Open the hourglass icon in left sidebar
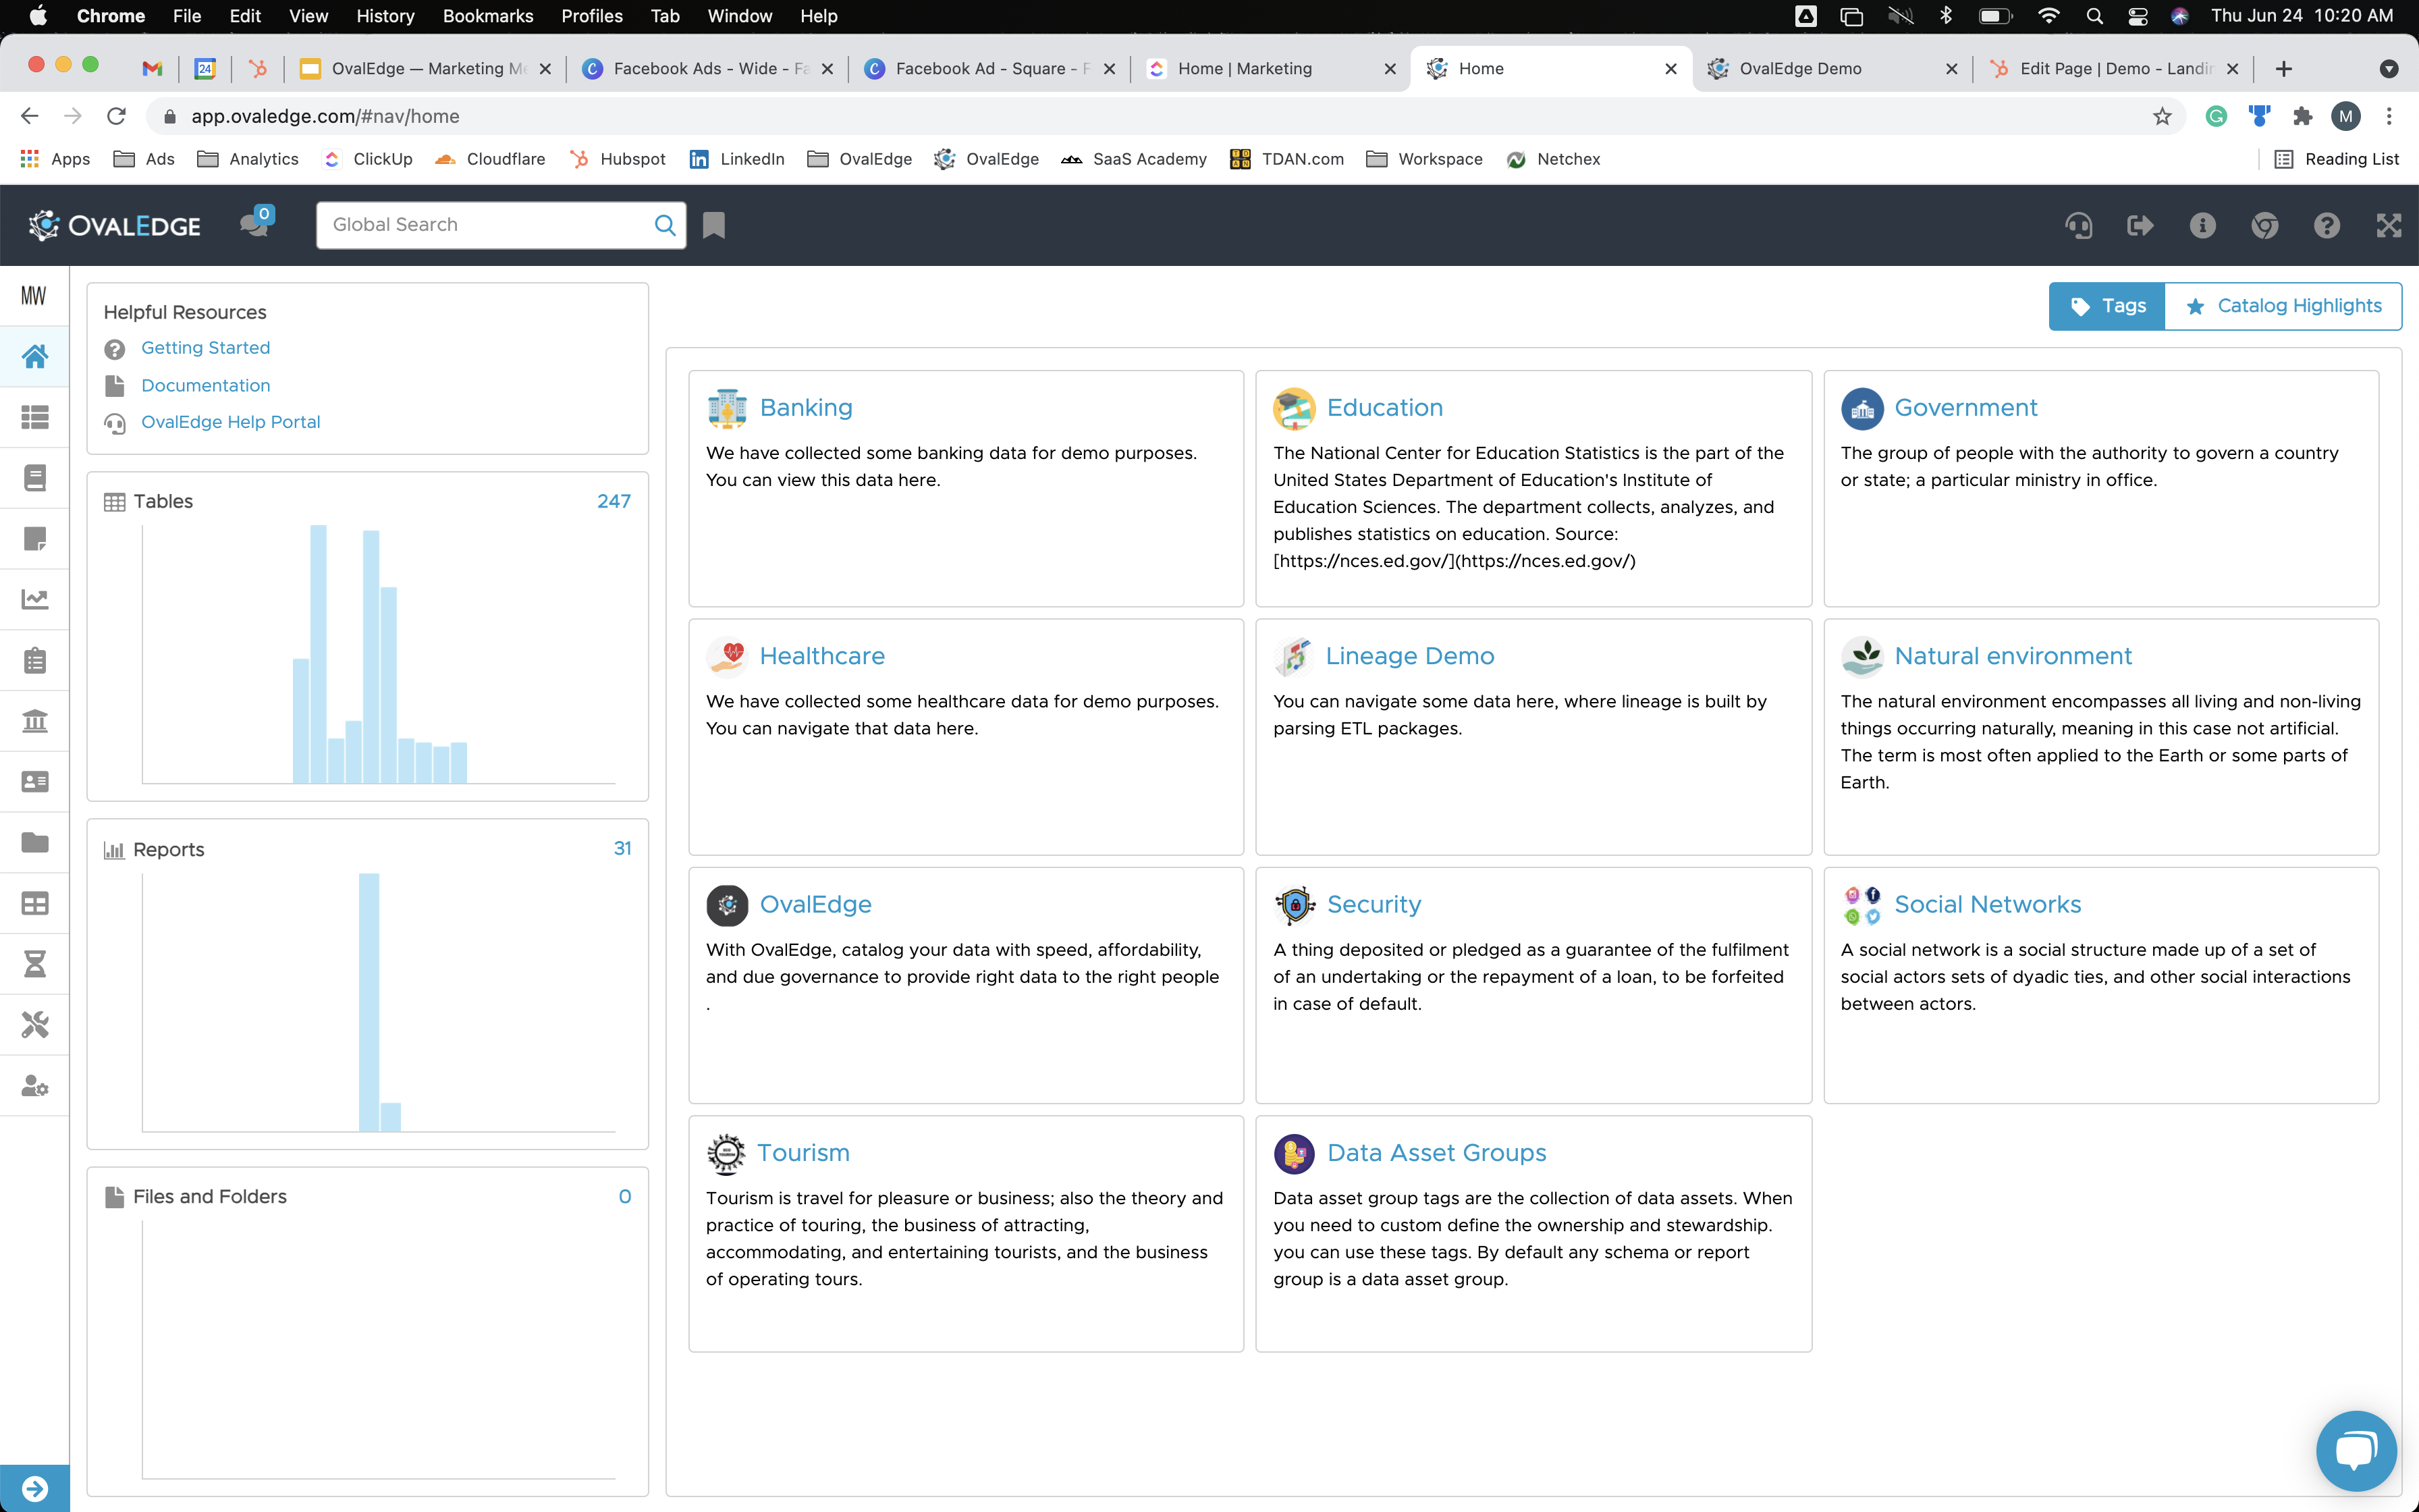The height and width of the screenshot is (1512, 2419). tap(35, 964)
